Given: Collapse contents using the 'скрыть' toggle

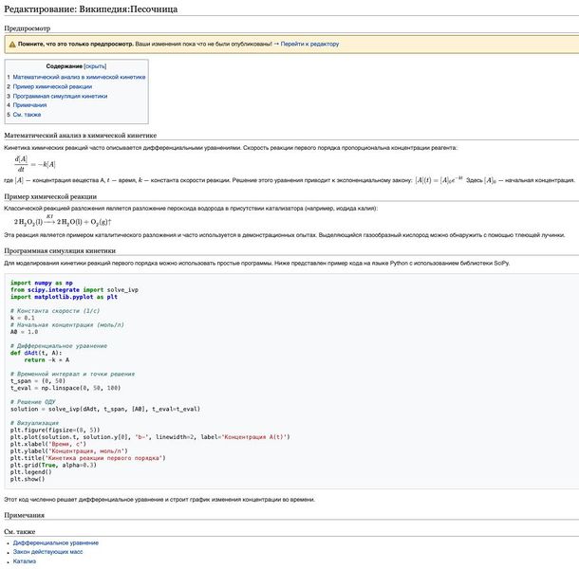Looking at the screenshot, I should (x=95, y=66).
